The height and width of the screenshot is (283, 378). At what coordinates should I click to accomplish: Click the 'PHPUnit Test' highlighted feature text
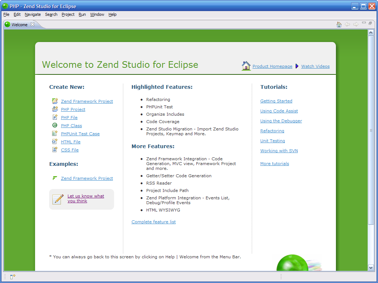[159, 107]
